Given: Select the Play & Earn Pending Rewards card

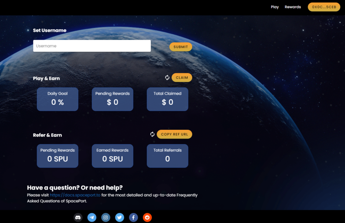Looking at the screenshot, I should [113, 99].
